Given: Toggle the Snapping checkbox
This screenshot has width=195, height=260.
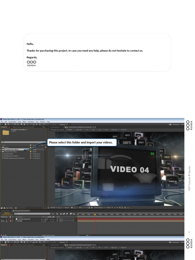Looking at the screenshot, I should pos(58,124).
